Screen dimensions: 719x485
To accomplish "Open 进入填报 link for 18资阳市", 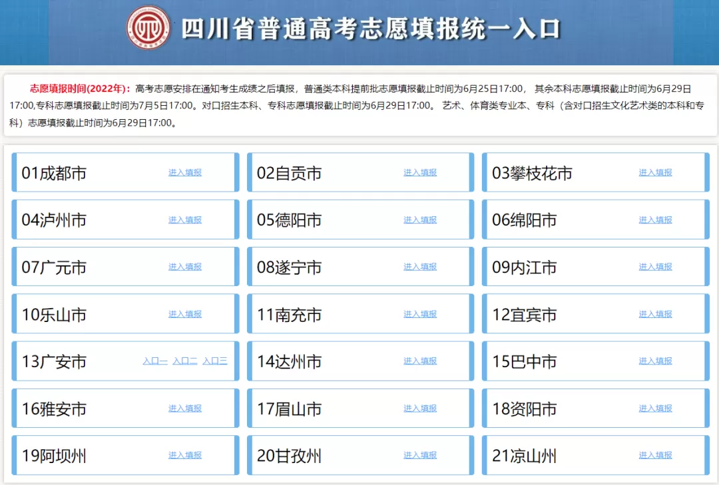I will point(655,408).
